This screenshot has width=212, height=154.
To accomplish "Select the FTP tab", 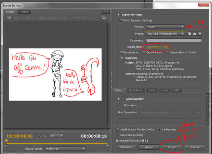I will click(x=177, y=90).
